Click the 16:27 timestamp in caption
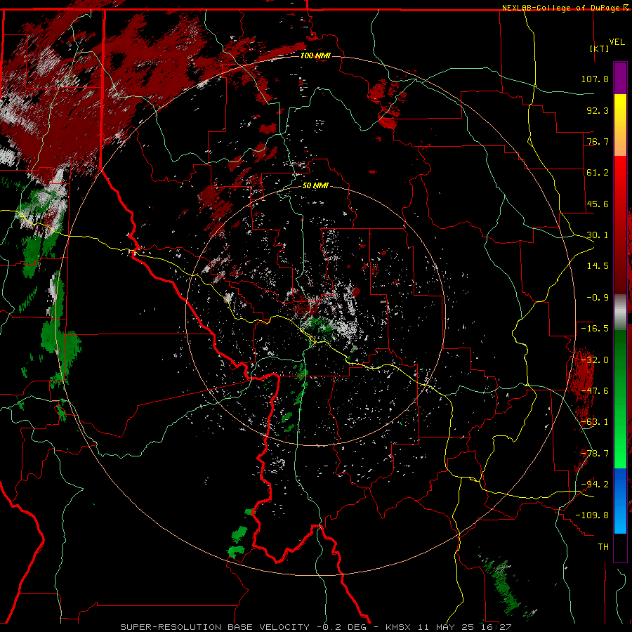Screen dimensions: 632x632 tap(497, 627)
